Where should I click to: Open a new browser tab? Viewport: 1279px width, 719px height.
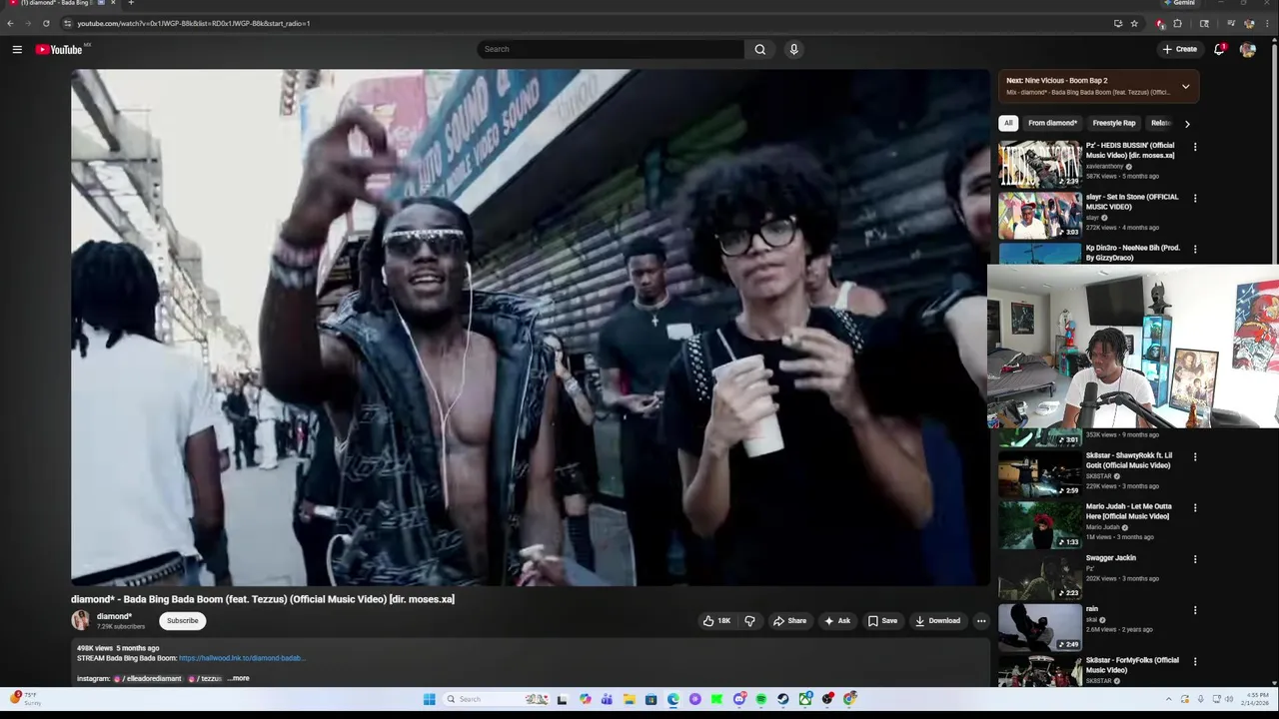pos(131,3)
